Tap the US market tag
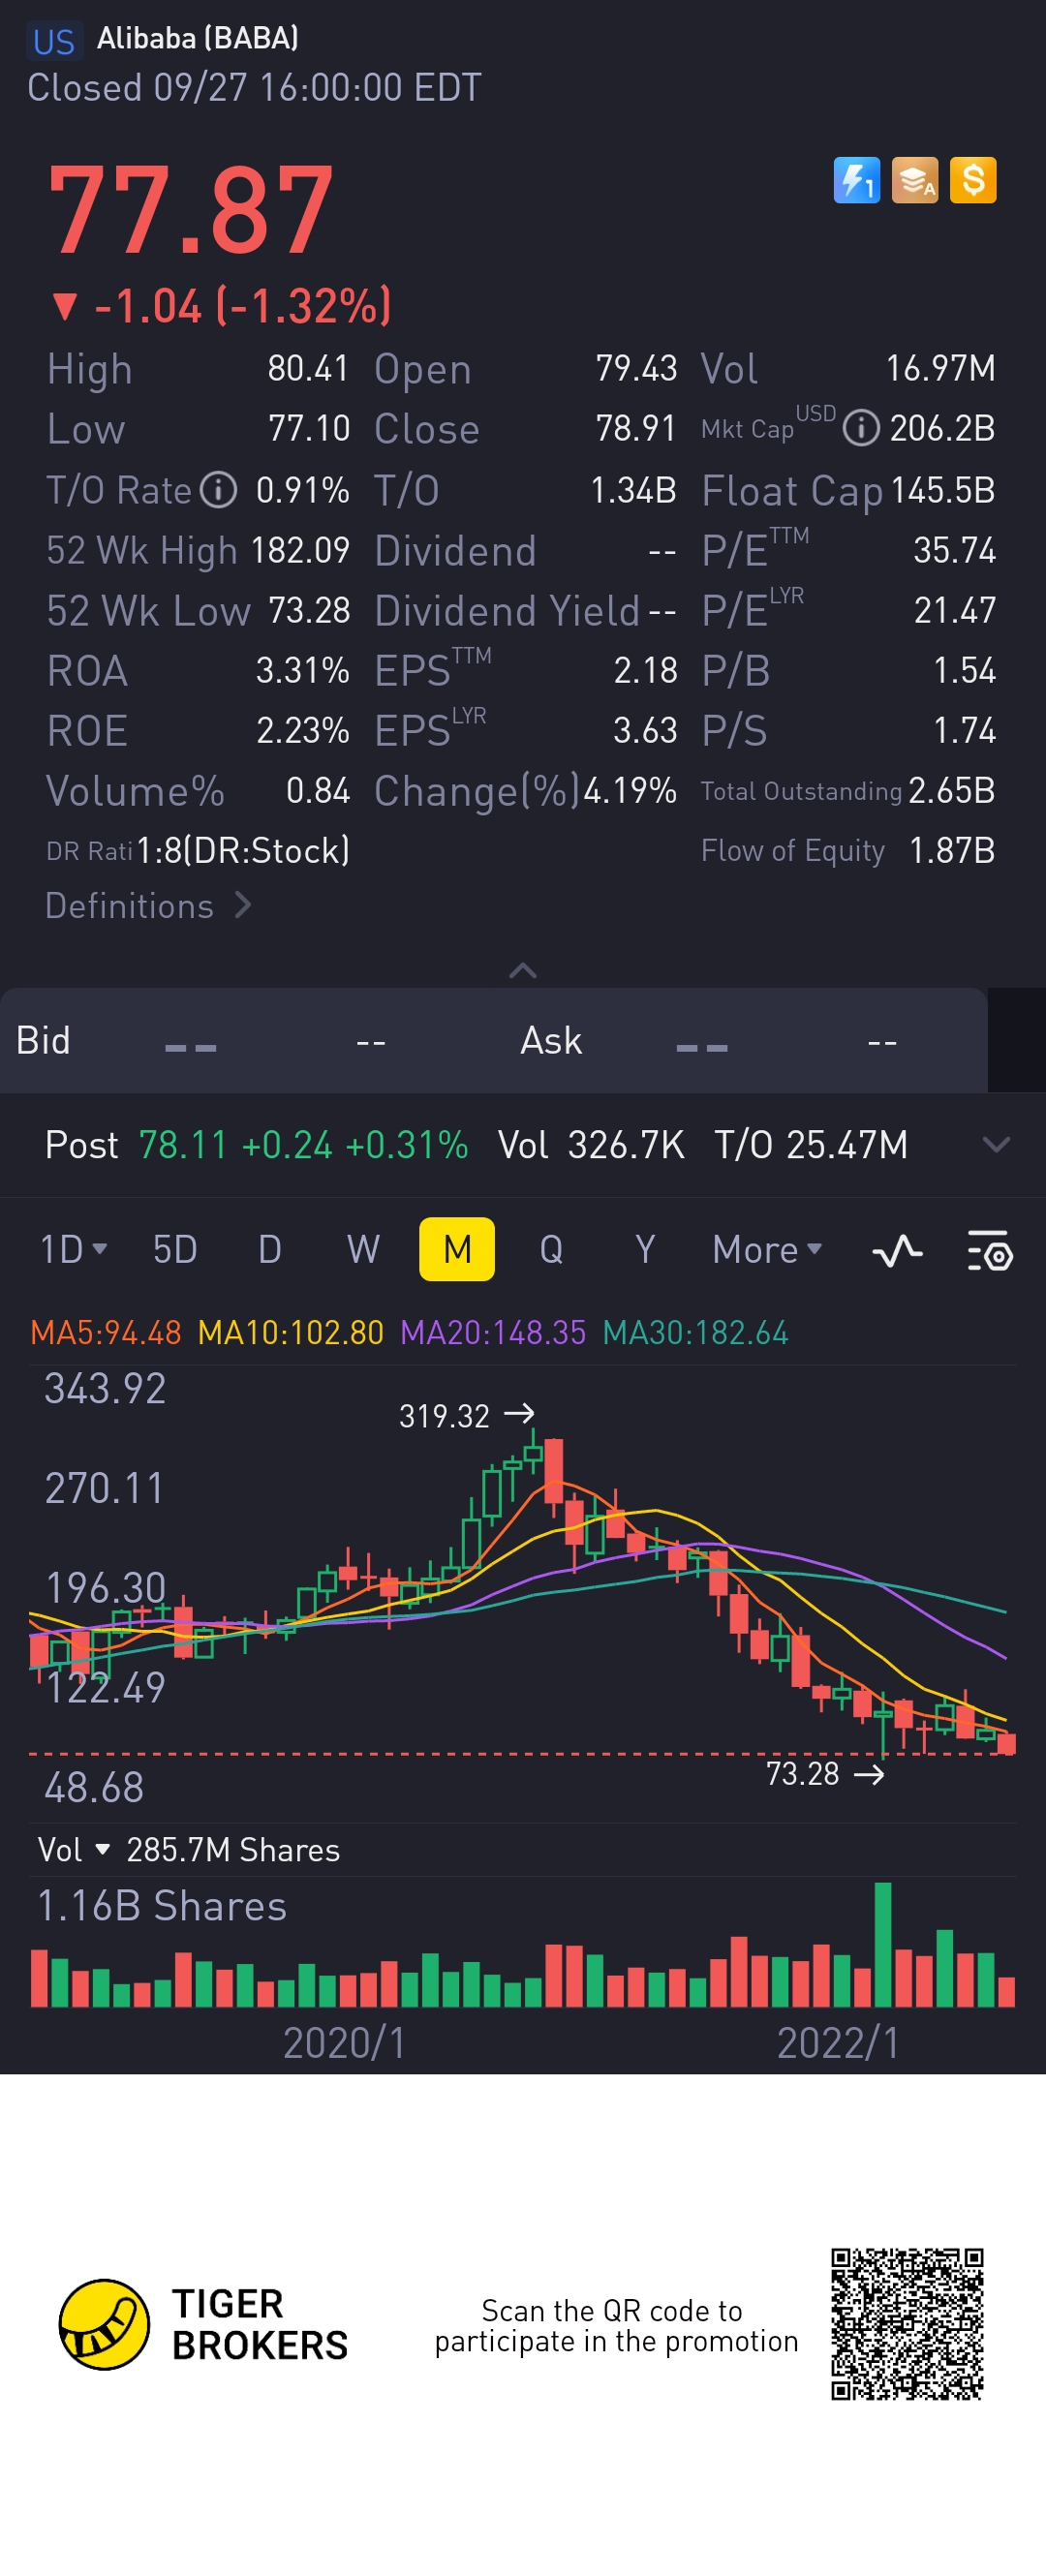Viewport: 1046px width, 2576px height. pos(54,41)
